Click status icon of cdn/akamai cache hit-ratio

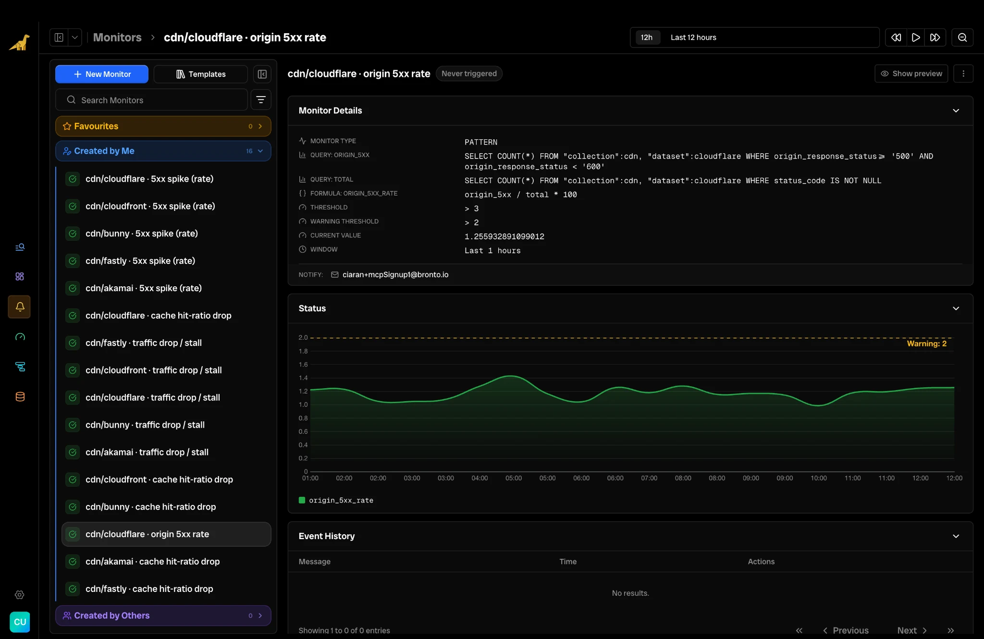73,562
